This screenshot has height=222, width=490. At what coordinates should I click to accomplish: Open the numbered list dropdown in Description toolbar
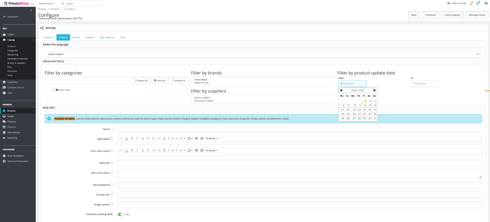(182, 139)
